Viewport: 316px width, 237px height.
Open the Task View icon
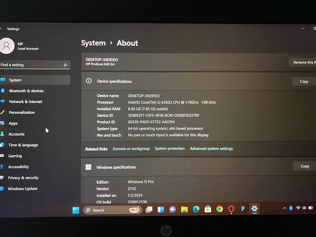(x=149, y=210)
